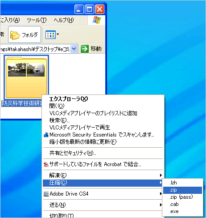Expand the address bar dropdown
This screenshot has height=218, width=206.
[x=74, y=49]
